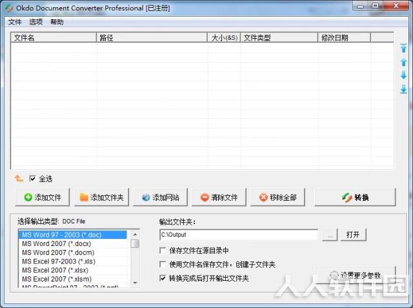Select MS Excel 2007 (*.xlsx) output type
The image size is (413, 308).
pos(72,270)
